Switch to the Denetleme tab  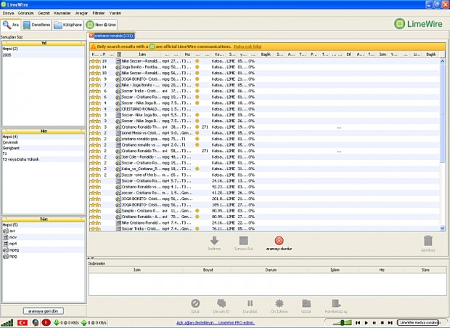pyautogui.click(x=36, y=25)
